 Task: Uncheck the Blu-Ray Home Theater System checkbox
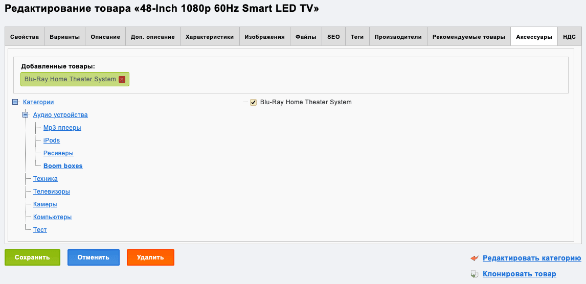pos(254,102)
